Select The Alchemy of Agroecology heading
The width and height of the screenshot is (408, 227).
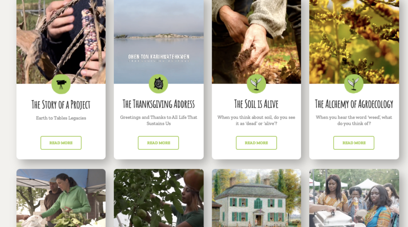(x=354, y=104)
